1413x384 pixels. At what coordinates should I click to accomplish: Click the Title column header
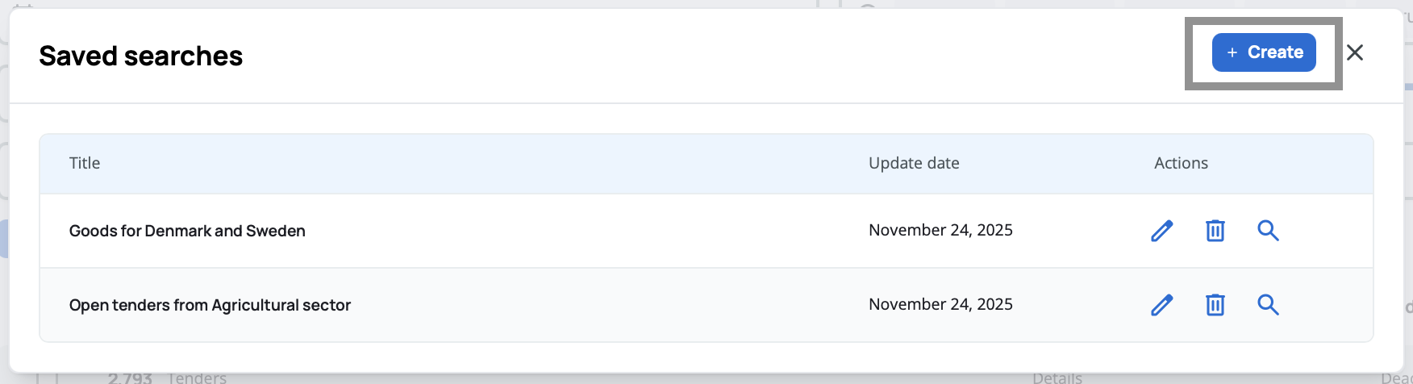(x=85, y=163)
